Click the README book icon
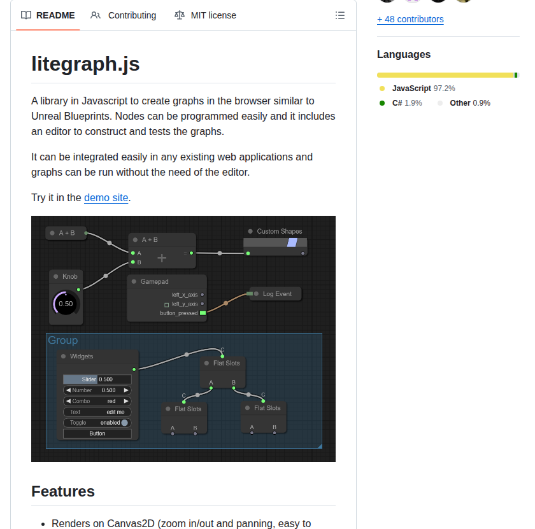The width and height of the screenshot is (535, 529). pos(26,15)
